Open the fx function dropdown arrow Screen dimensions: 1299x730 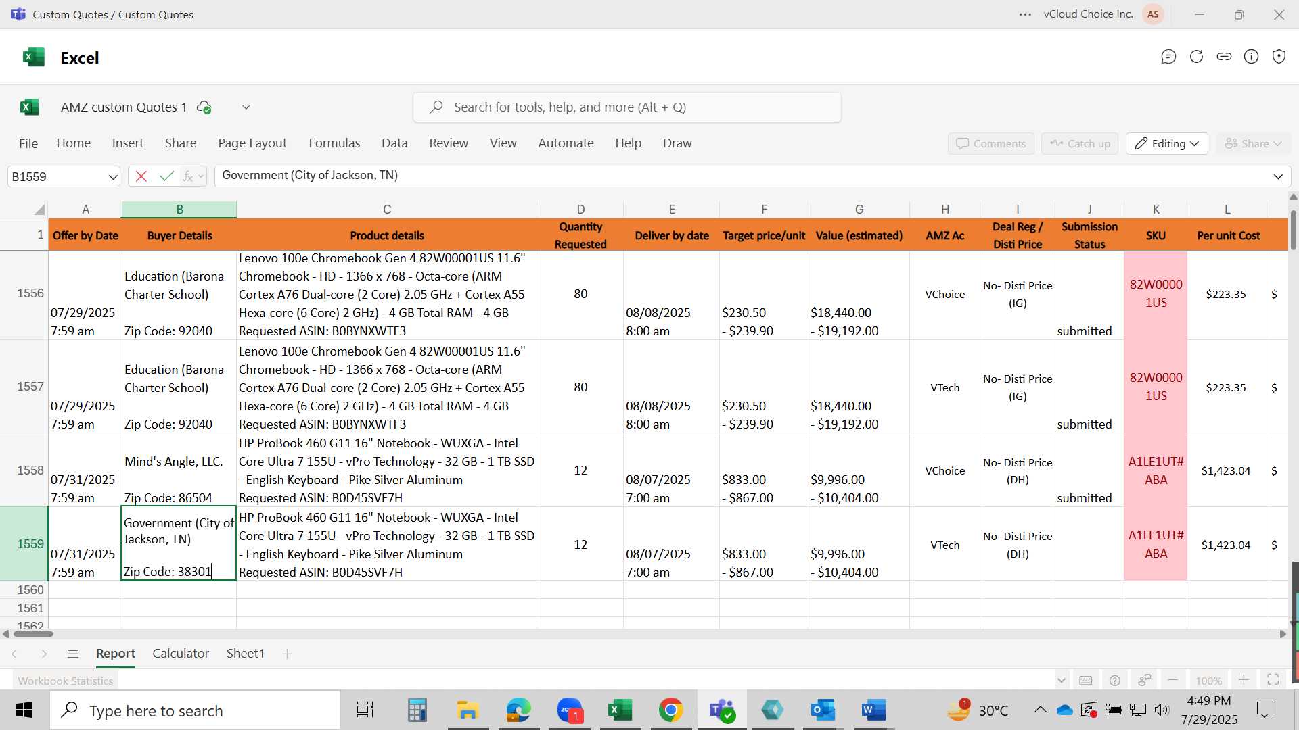pyautogui.click(x=201, y=176)
